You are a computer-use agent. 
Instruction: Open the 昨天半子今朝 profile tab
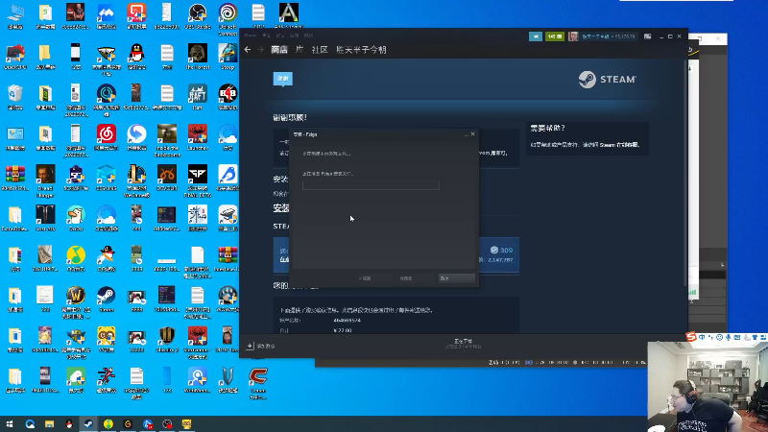pos(361,50)
